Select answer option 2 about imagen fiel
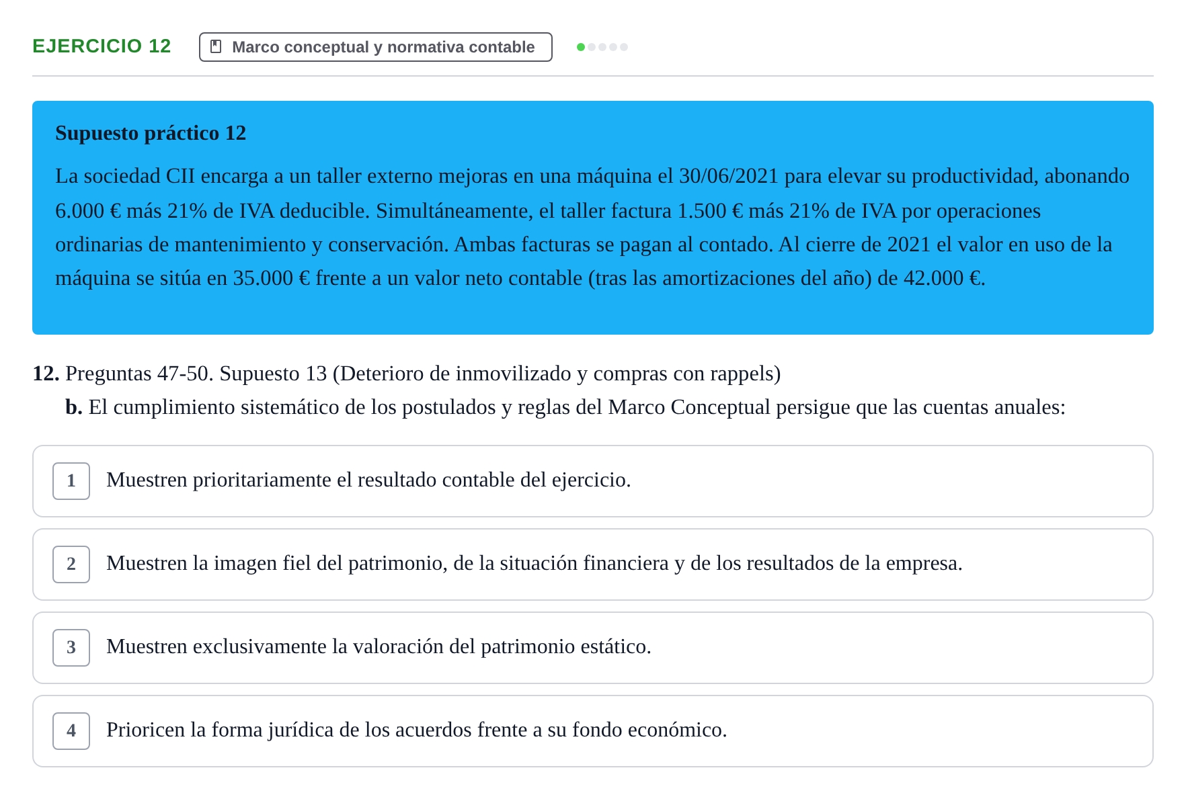 (x=592, y=564)
